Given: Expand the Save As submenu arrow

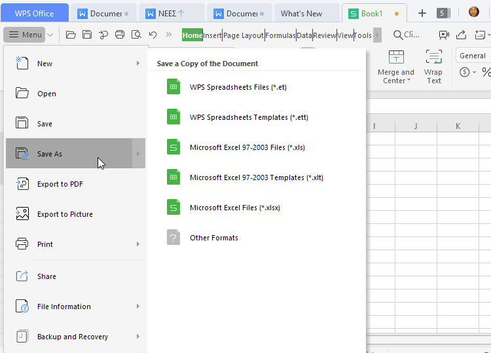Looking at the screenshot, I should (138, 153).
